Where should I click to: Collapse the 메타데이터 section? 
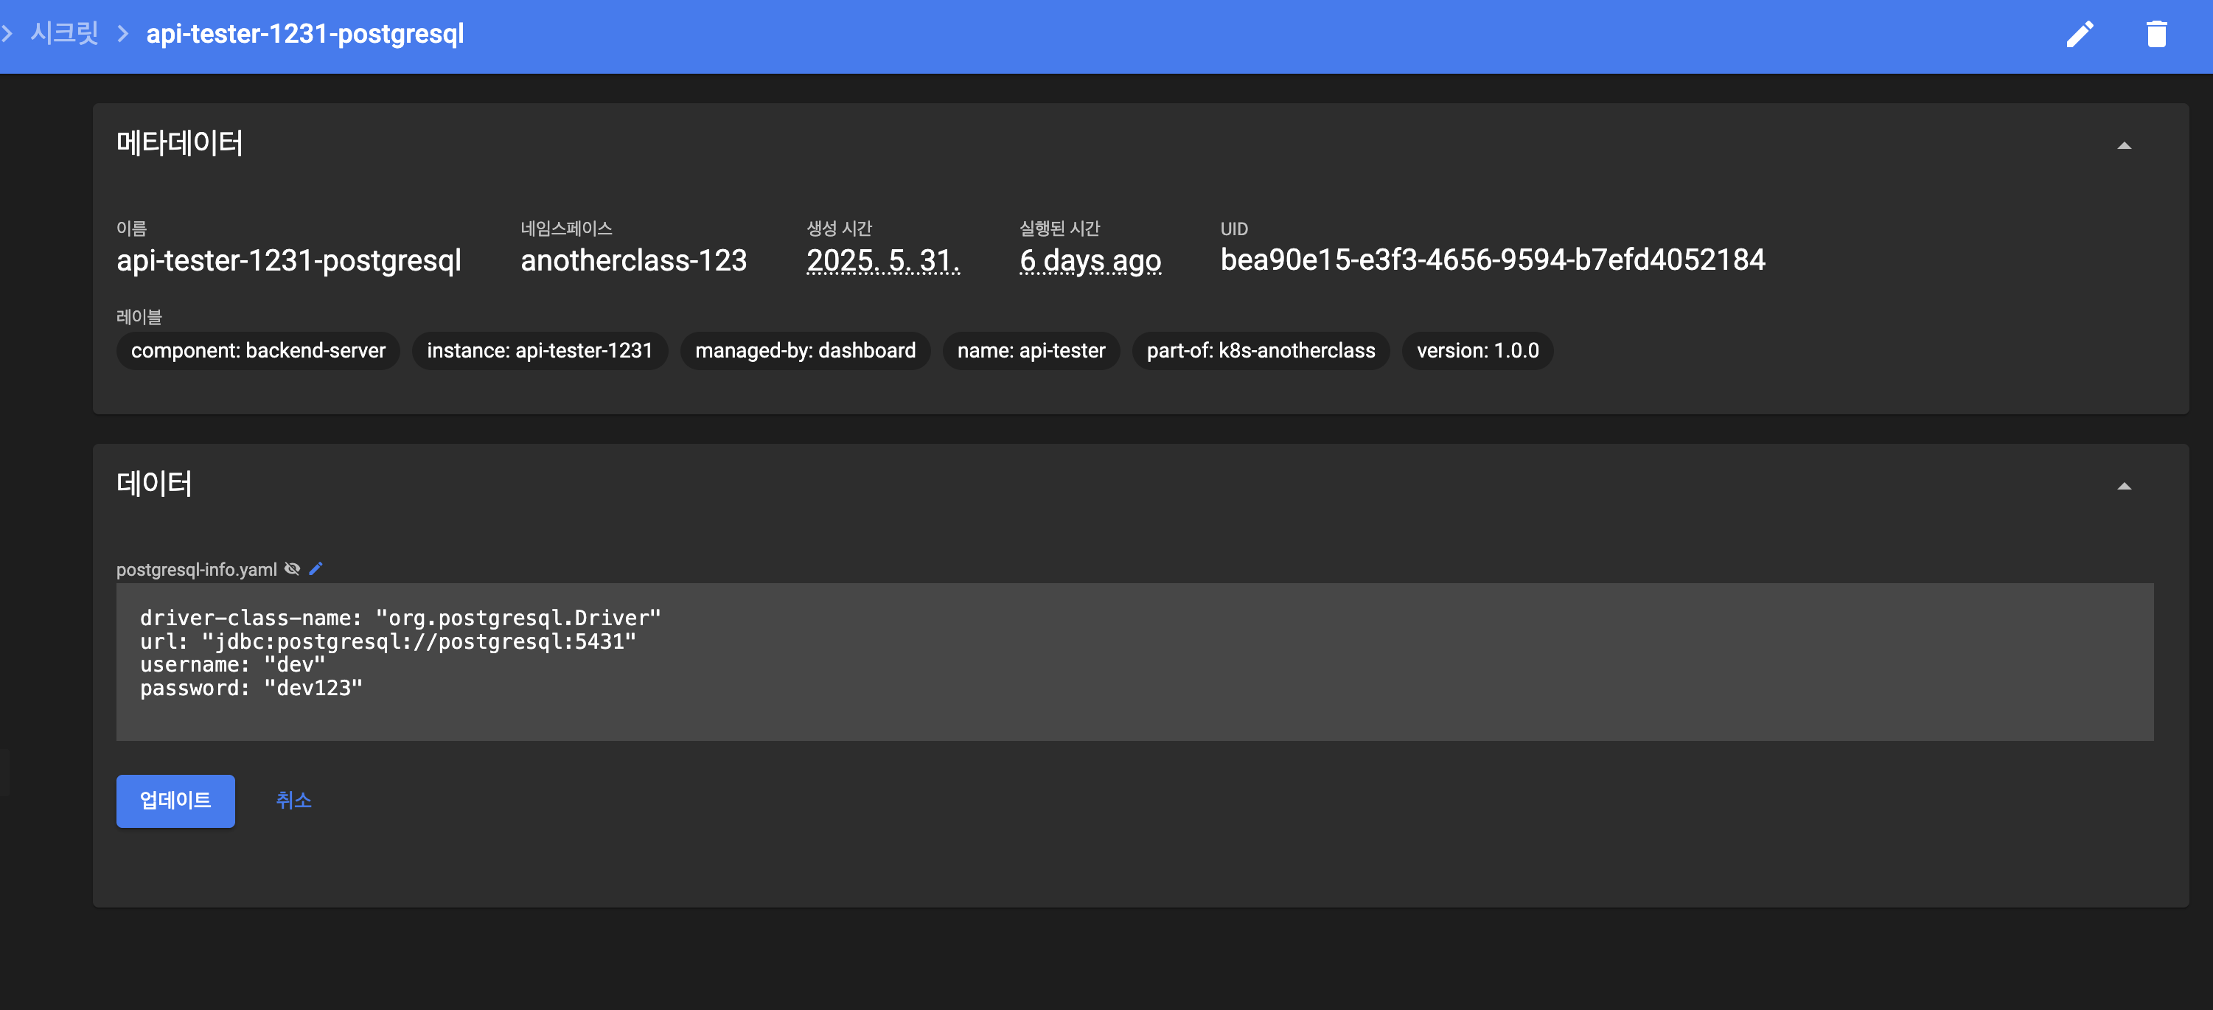point(2124,146)
